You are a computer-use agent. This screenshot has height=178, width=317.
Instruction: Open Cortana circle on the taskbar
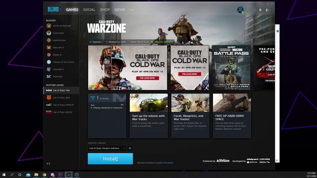(x=20, y=175)
